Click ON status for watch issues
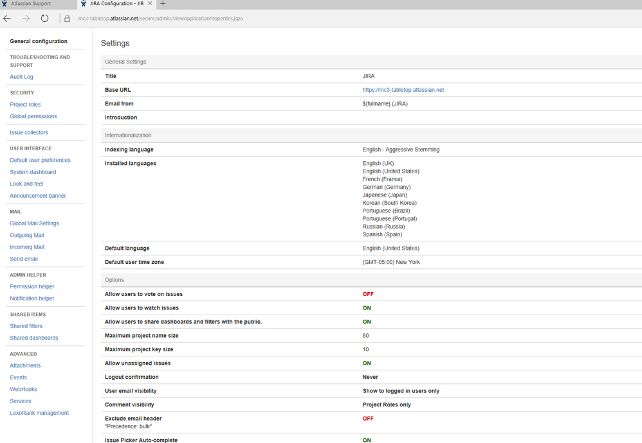The height and width of the screenshot is (443, 642). tap(367, 308)
